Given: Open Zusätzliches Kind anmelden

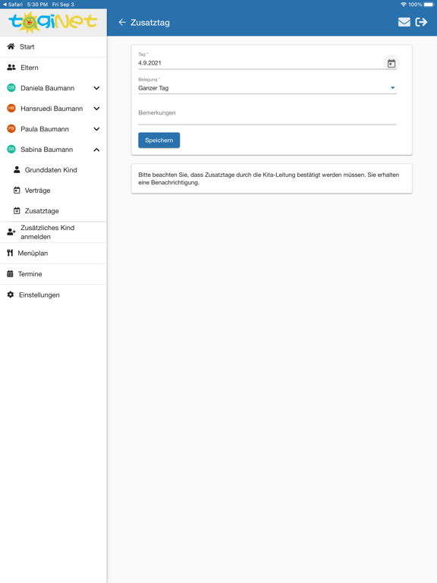Looking at the screenshot, I should 53,232.
